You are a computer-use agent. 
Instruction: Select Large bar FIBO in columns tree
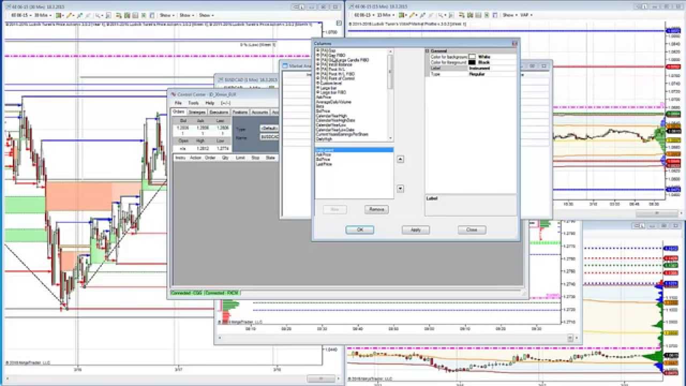[333, 92]
